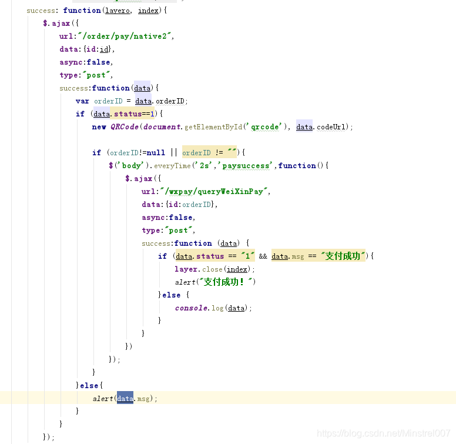456x444 pixels.
Task: Click the 'layero' parameter in function signature
Action: pos(118,11)
